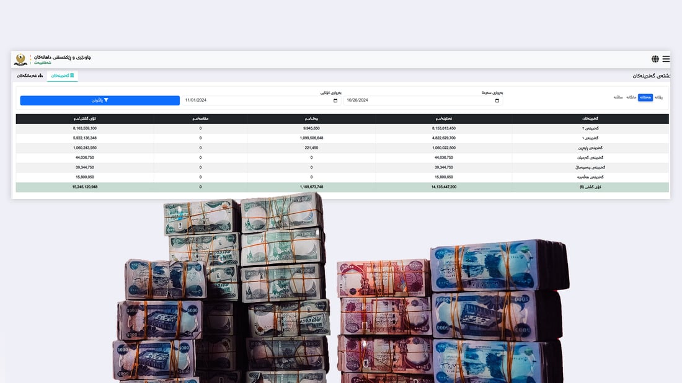
Task: Switch to the tab with hierarchy icon
Action: [30, 76]
